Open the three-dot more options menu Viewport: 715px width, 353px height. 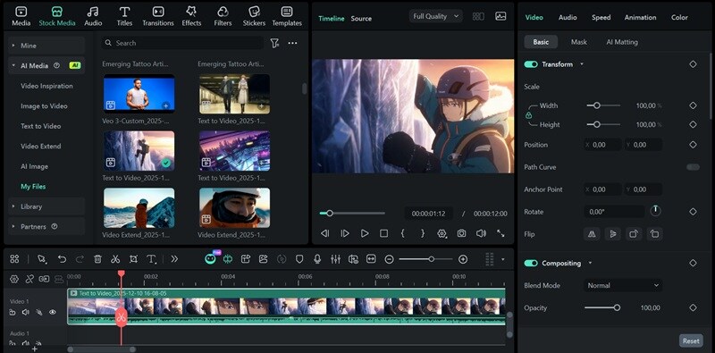(293, 43)
